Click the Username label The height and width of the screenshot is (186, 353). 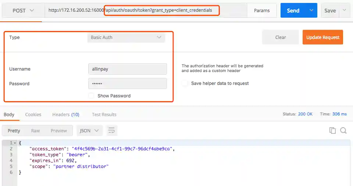[x=20, y=69]
